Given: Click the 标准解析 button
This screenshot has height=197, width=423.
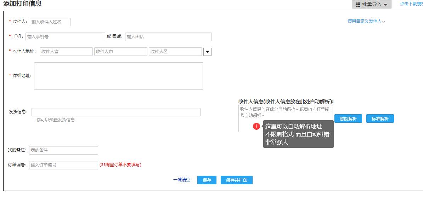Looking at the screenshot, I should (x=380, y=118).
